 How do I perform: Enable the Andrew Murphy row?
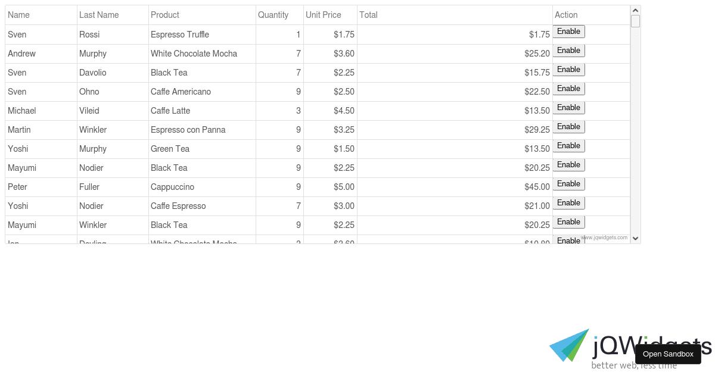[x=568, y=51]
